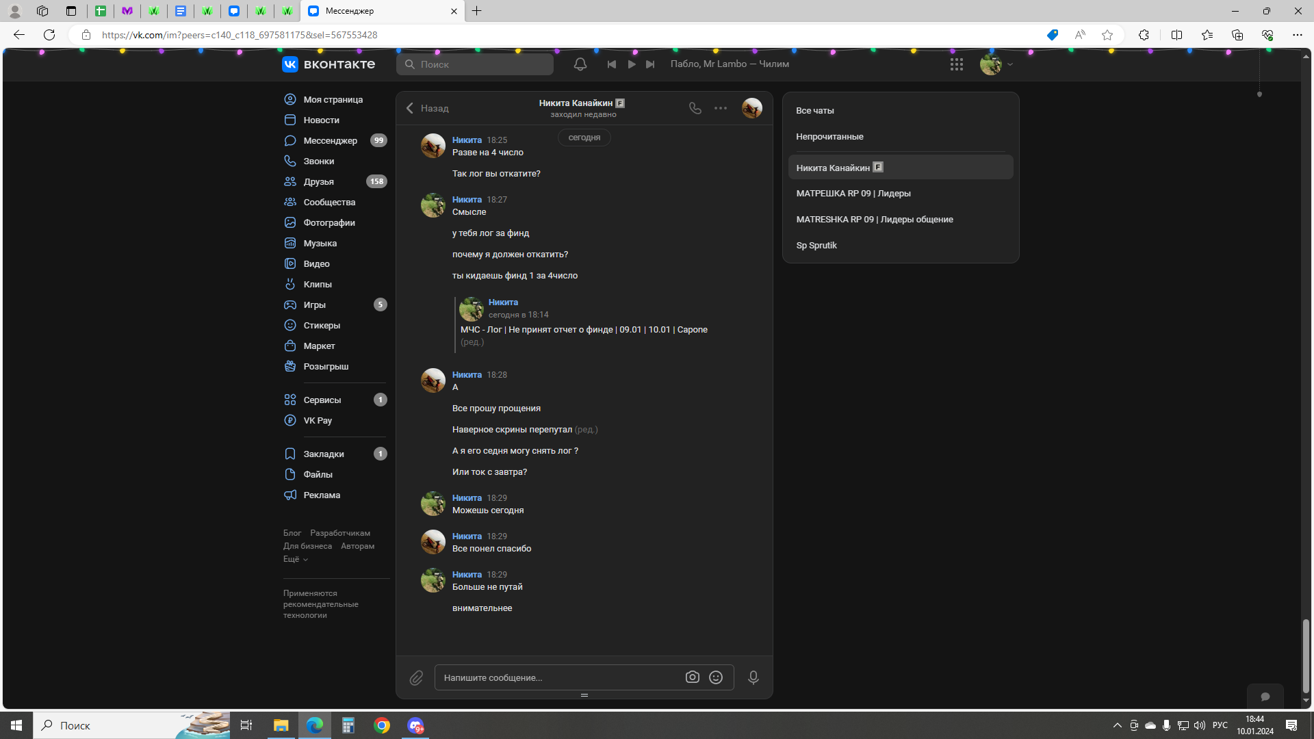
Task: Open the Звонки section
Action: 319,161
